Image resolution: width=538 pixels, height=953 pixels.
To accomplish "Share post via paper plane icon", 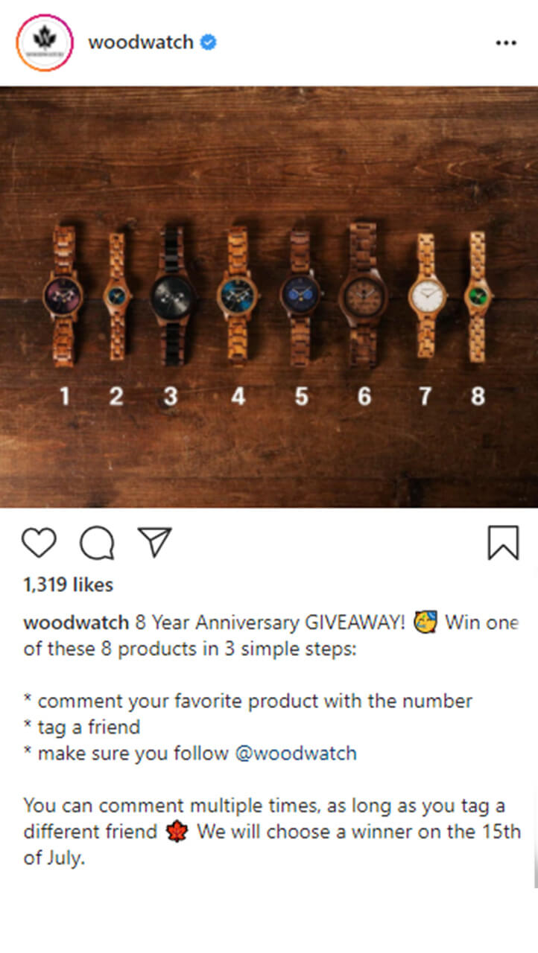I will (155, 542).
